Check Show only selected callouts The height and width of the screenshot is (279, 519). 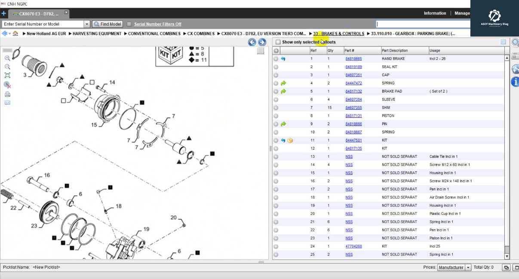click(278, 42)
